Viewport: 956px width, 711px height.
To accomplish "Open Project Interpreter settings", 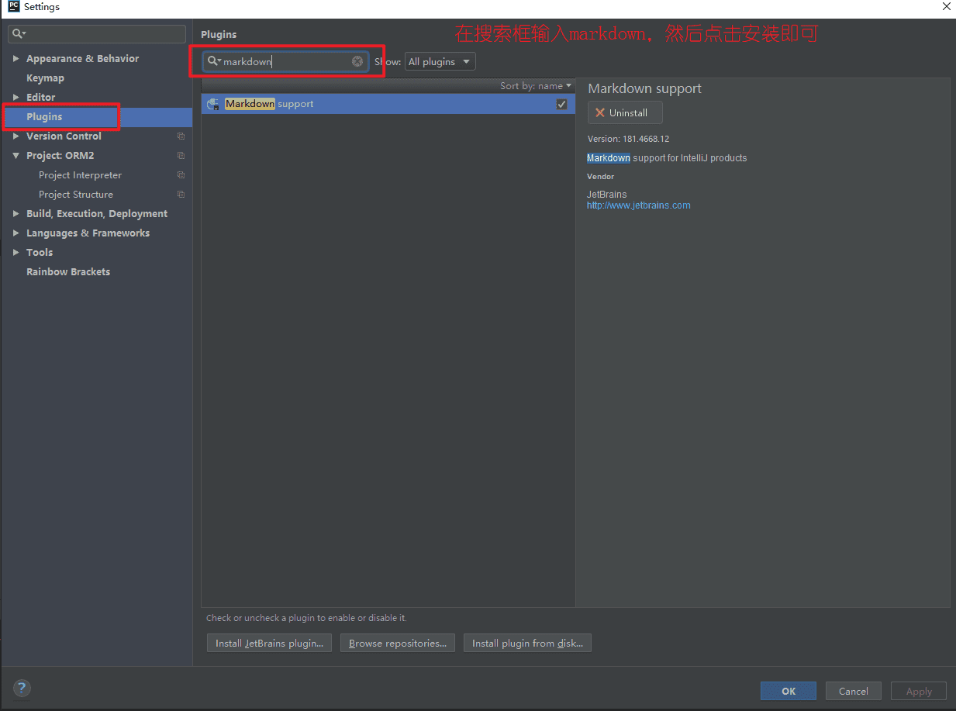I will point(80,175).
